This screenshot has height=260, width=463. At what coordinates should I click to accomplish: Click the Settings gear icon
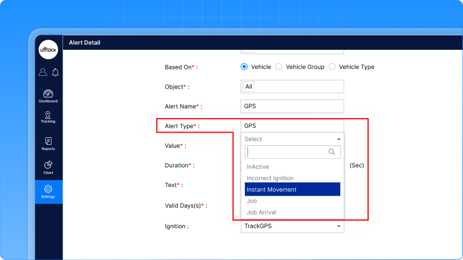[x=48, y=189]
